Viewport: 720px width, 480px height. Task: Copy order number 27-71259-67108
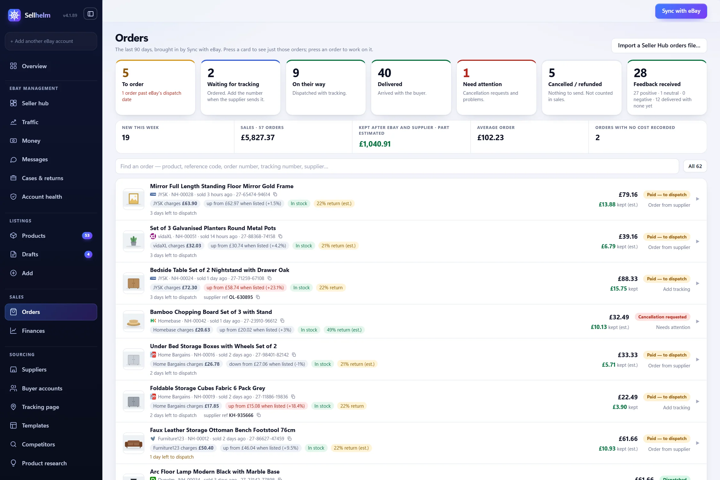(269, 278)
